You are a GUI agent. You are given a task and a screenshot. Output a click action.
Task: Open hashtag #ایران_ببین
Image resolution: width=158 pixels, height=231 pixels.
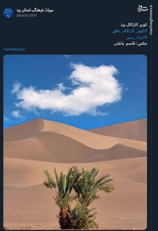click(137, 38)
